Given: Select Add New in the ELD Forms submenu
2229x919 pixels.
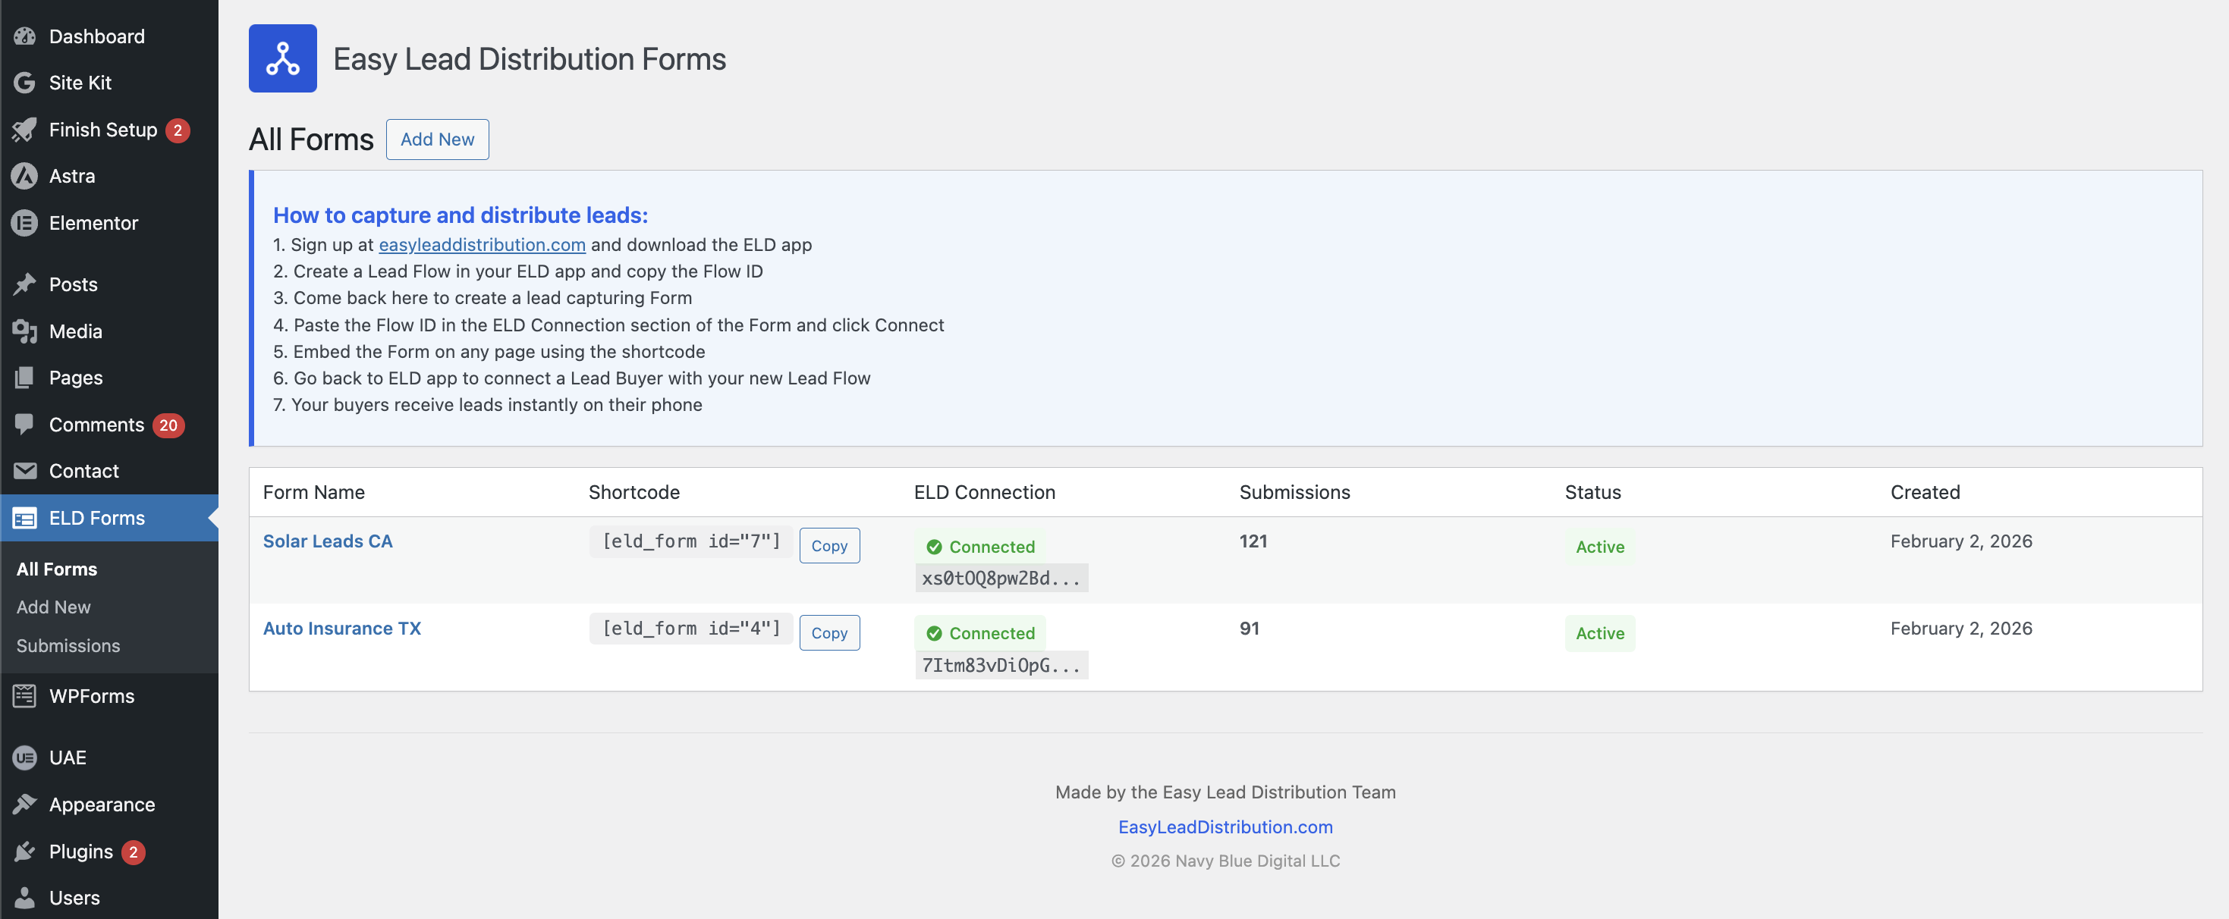Looking at the screenshot, I should tap(53, 606).
